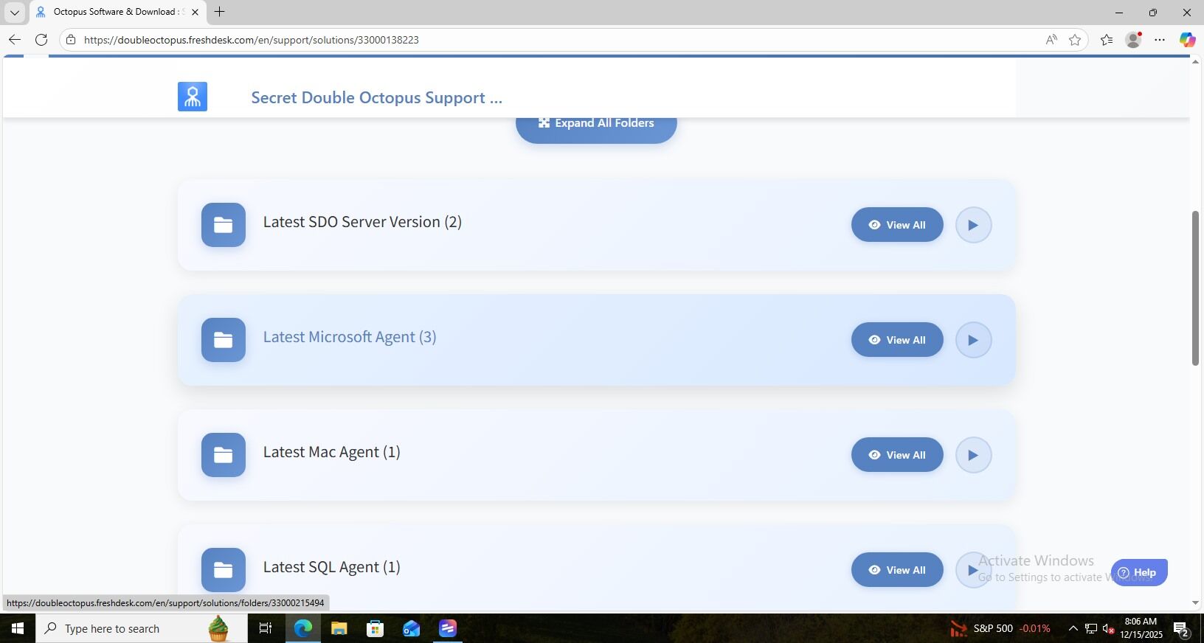The width and height of the screenshot is (1204, 643).
Task: Open the volume tray icon
Action: point(1108,628)
